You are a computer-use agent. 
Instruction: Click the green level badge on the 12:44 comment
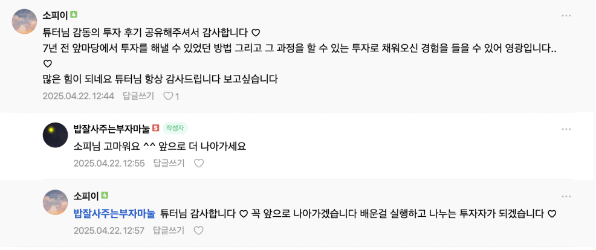tap(74, 14)
